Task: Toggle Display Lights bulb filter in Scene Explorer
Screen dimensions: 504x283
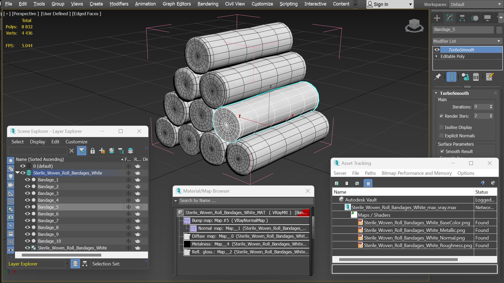Action: click(11, 177)
